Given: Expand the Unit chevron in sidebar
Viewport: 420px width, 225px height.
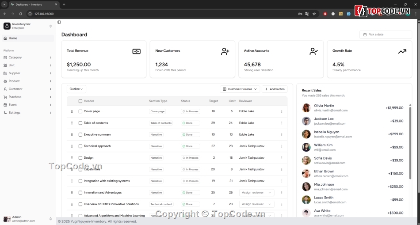Looking at the screenshot, I should [x=50, y=65].
